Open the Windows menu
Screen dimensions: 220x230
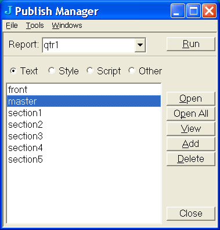(67, 26)
